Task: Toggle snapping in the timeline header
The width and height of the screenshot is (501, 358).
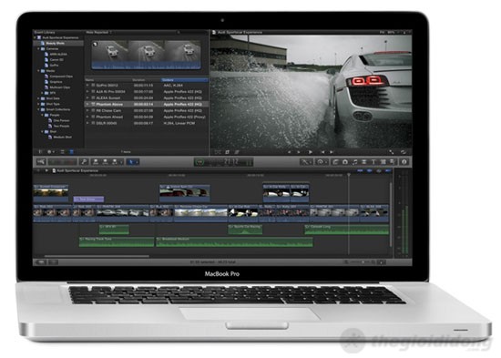Action: (x=388, y=170)
